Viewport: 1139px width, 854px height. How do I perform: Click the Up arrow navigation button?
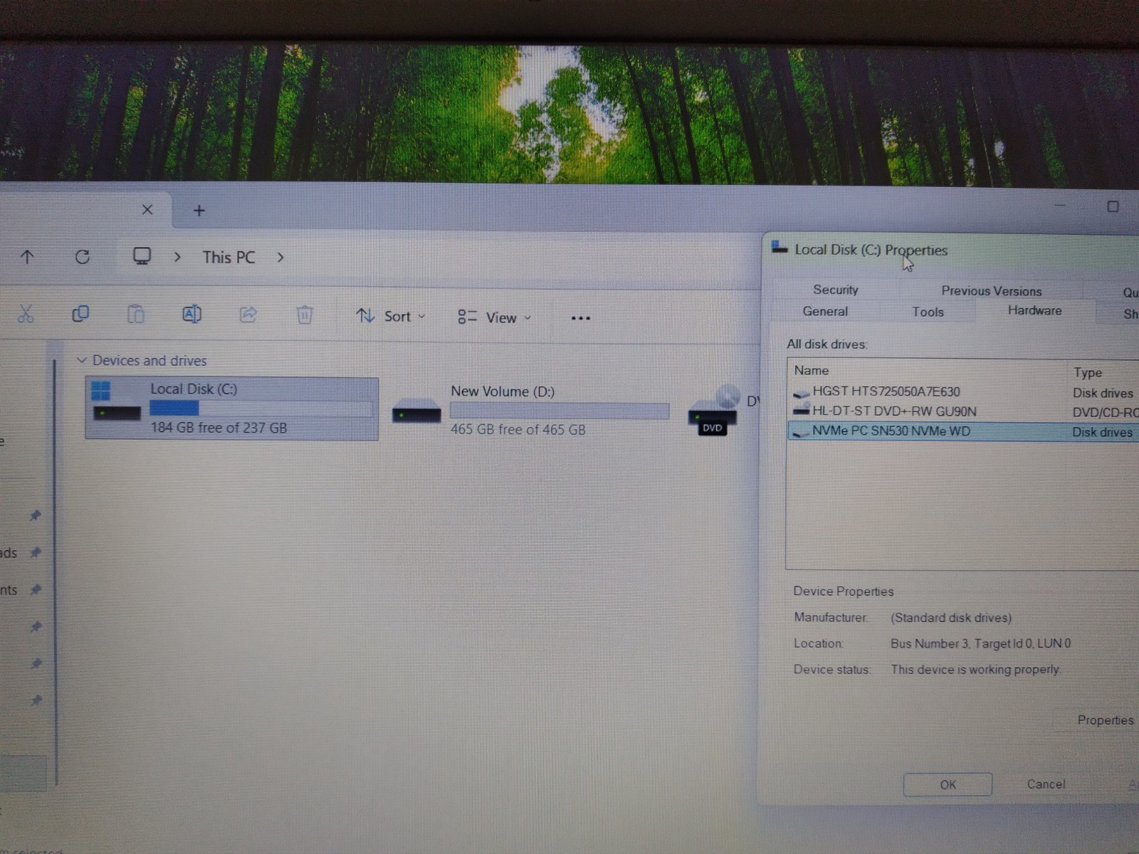pyautogui.click(x=27, y=257)
